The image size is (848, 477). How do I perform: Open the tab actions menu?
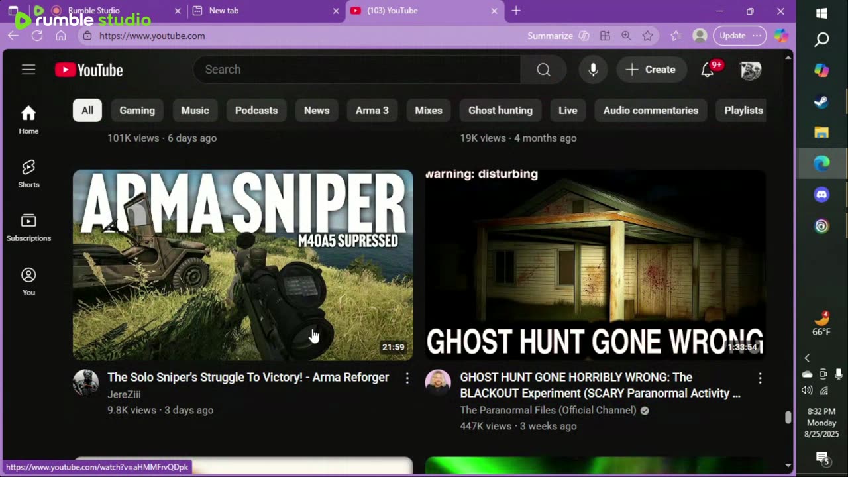(13, 11)
